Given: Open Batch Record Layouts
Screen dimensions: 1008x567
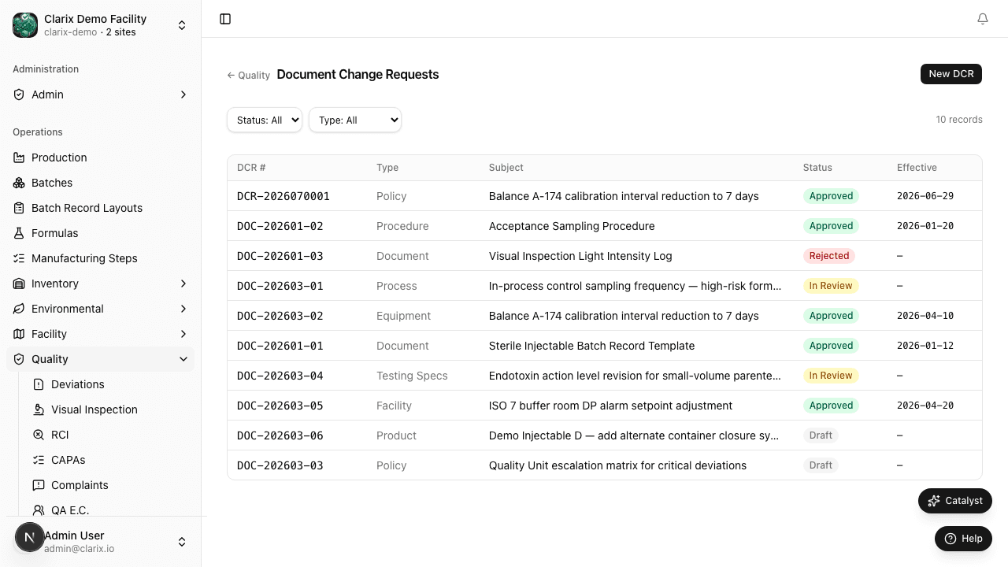Looking at the screenshot, I should [100, 208].
